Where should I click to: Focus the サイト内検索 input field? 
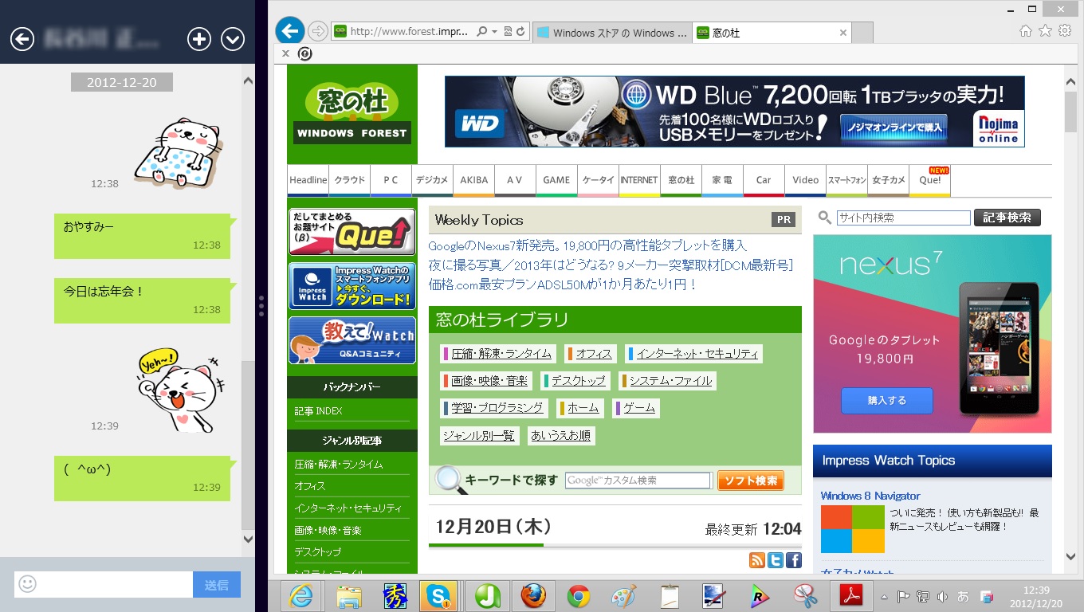coord(904,218)
